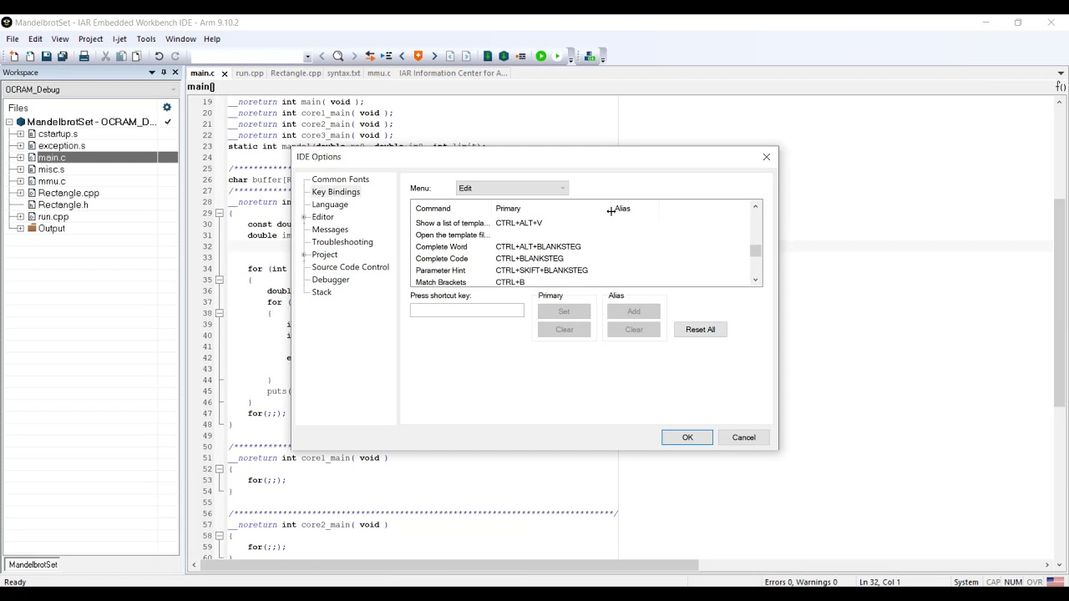Image resolution: width=1069 pixels, height=601 pixels.
Task: Switch to the syntax.txt editor tab
Action: 343,73
